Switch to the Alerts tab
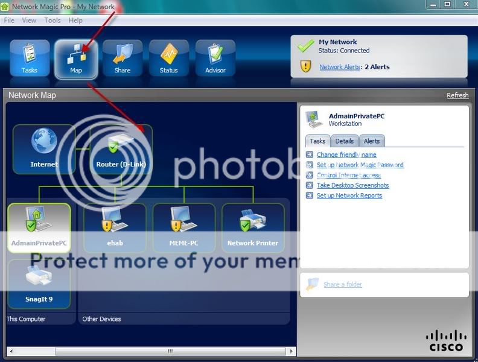The width and height of the screenshot is (478, 362). (372, 141)
